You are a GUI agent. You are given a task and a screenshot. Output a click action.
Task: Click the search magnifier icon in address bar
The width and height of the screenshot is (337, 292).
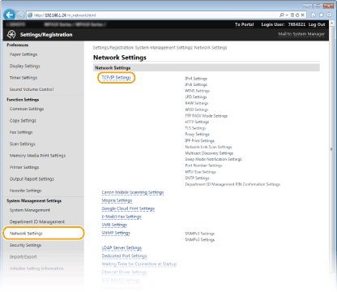[282, 15]
